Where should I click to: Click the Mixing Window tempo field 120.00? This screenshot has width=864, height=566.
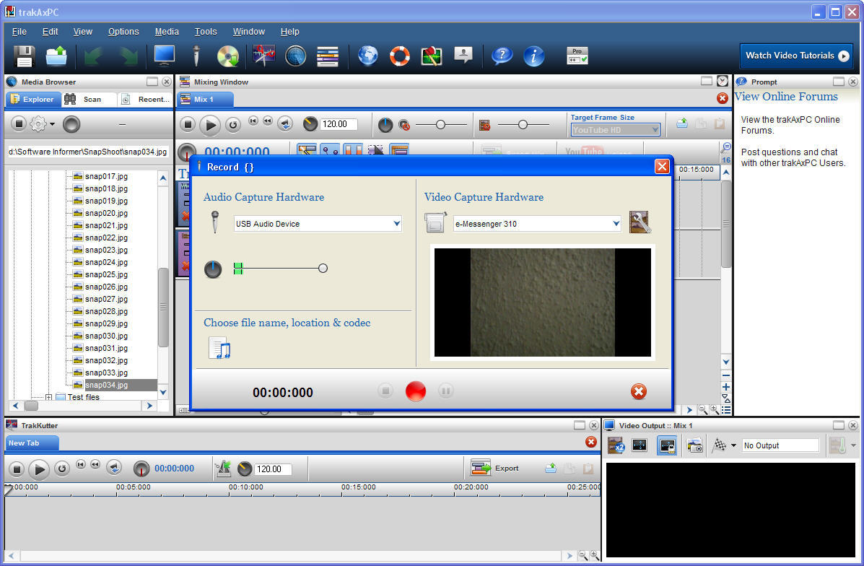[x=339, y=125]
